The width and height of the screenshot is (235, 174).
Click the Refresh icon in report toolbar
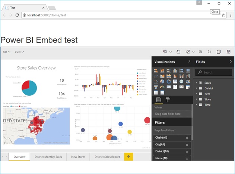[209, 52]
